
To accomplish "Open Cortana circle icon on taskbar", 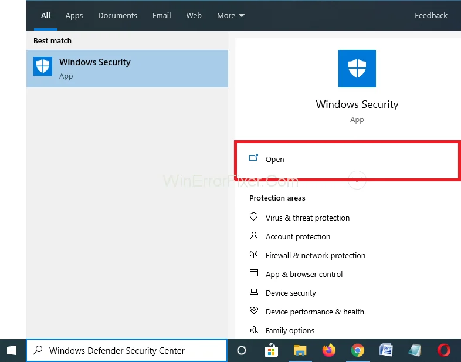I will click(242, 350).
